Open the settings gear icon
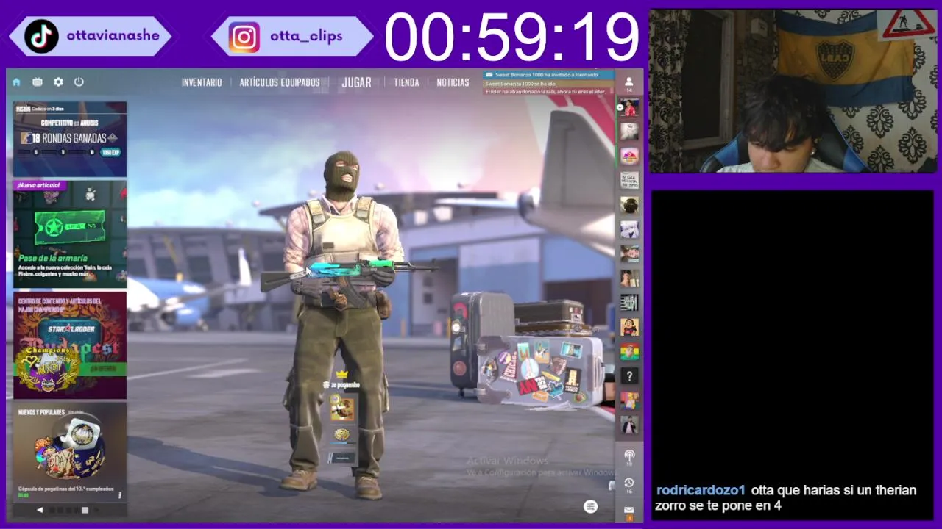Viewport: 942px width, 529px height. (58, 82)
